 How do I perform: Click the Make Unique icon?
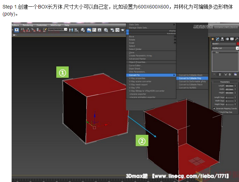226,74
